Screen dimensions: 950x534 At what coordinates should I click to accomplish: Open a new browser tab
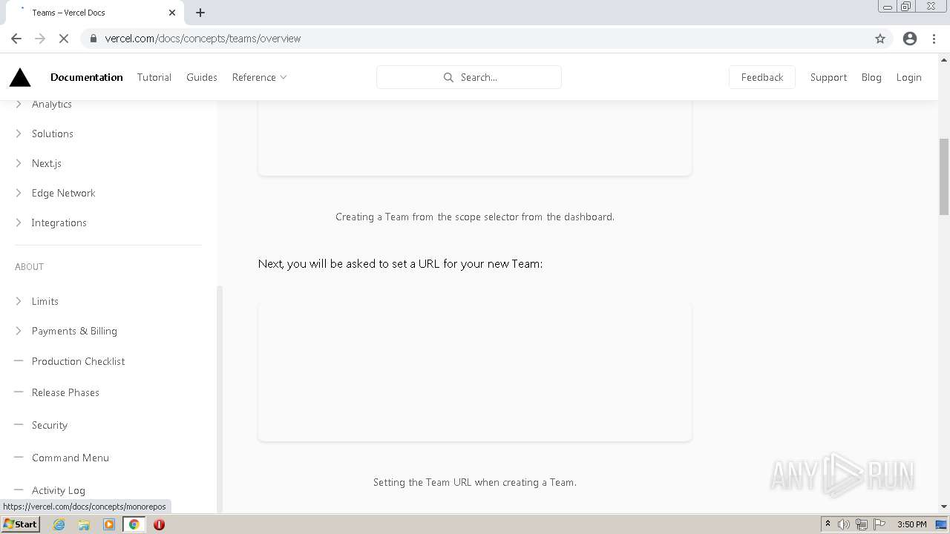coord(200,13)
